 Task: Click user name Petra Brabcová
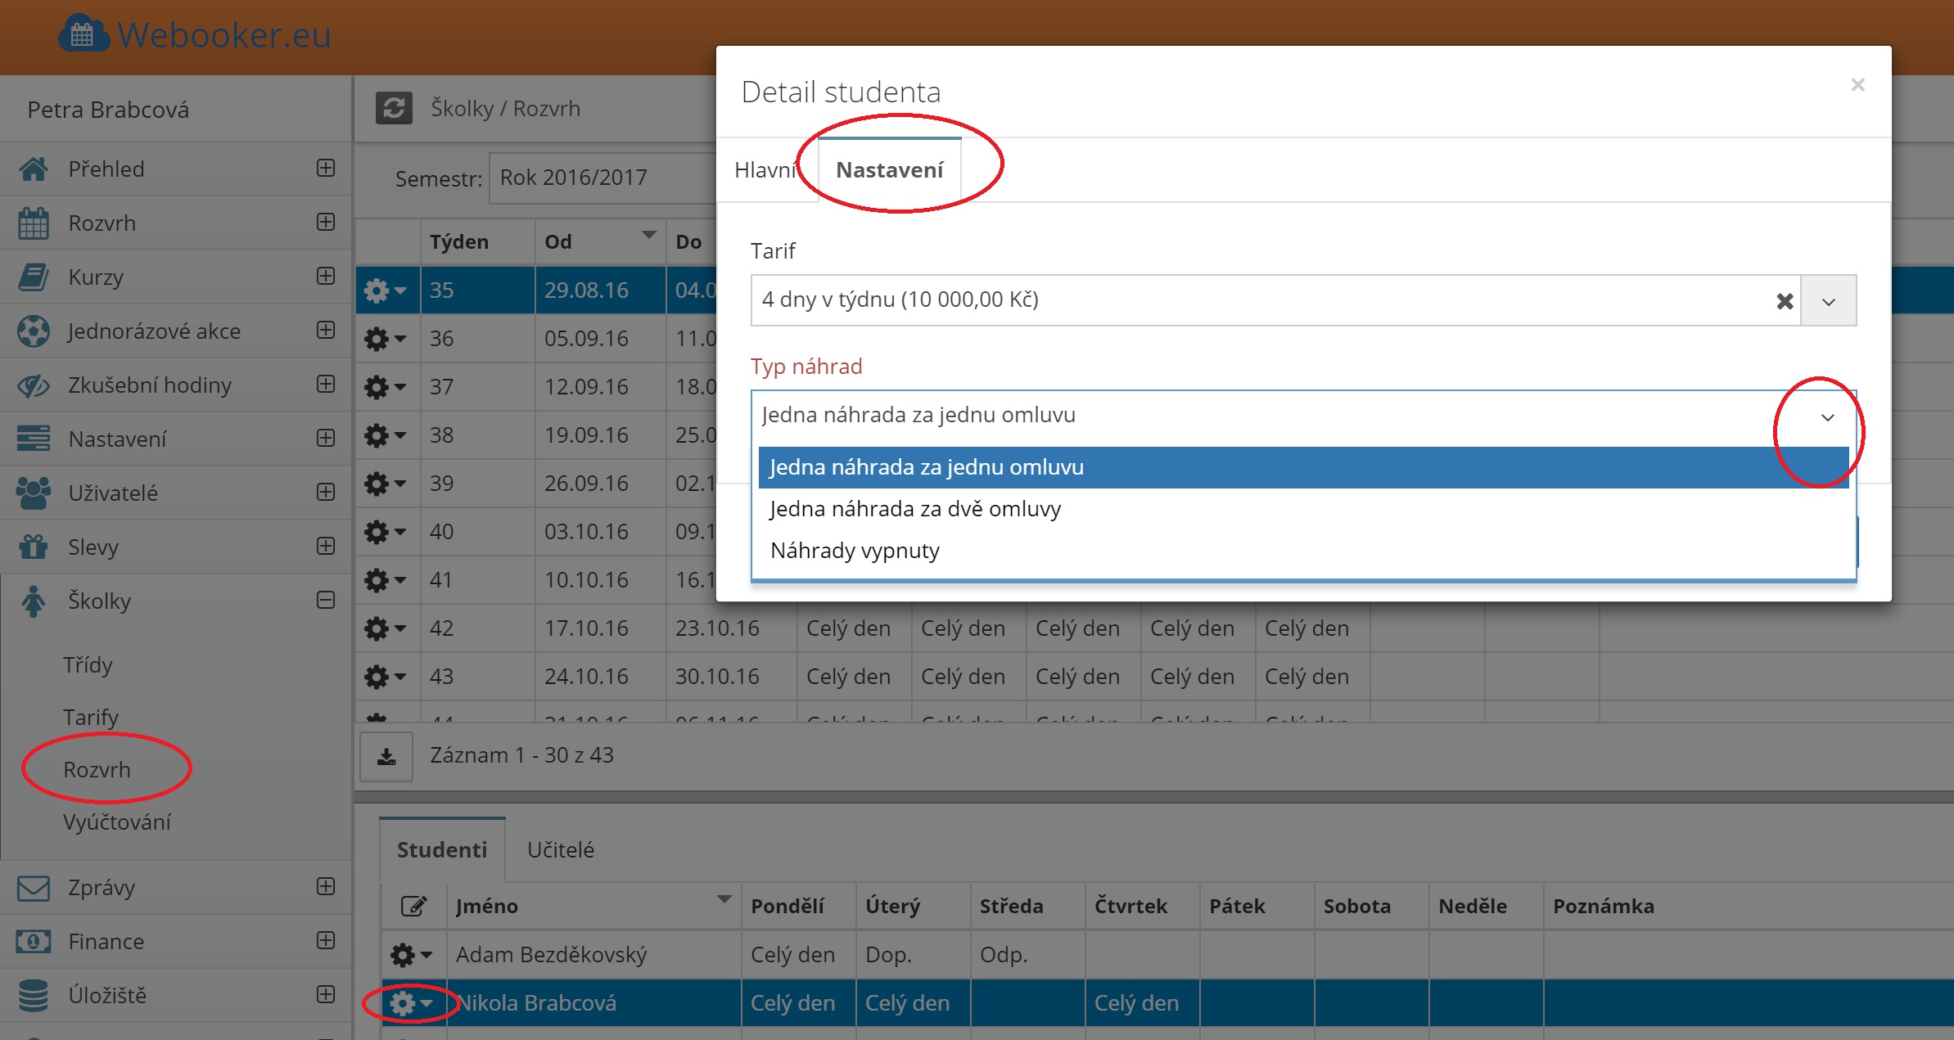[108, 110]
